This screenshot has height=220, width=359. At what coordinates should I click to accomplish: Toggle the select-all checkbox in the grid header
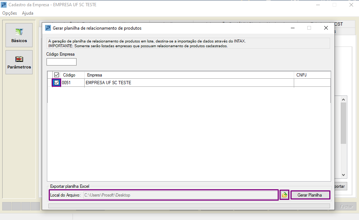(x=56, y=75)
